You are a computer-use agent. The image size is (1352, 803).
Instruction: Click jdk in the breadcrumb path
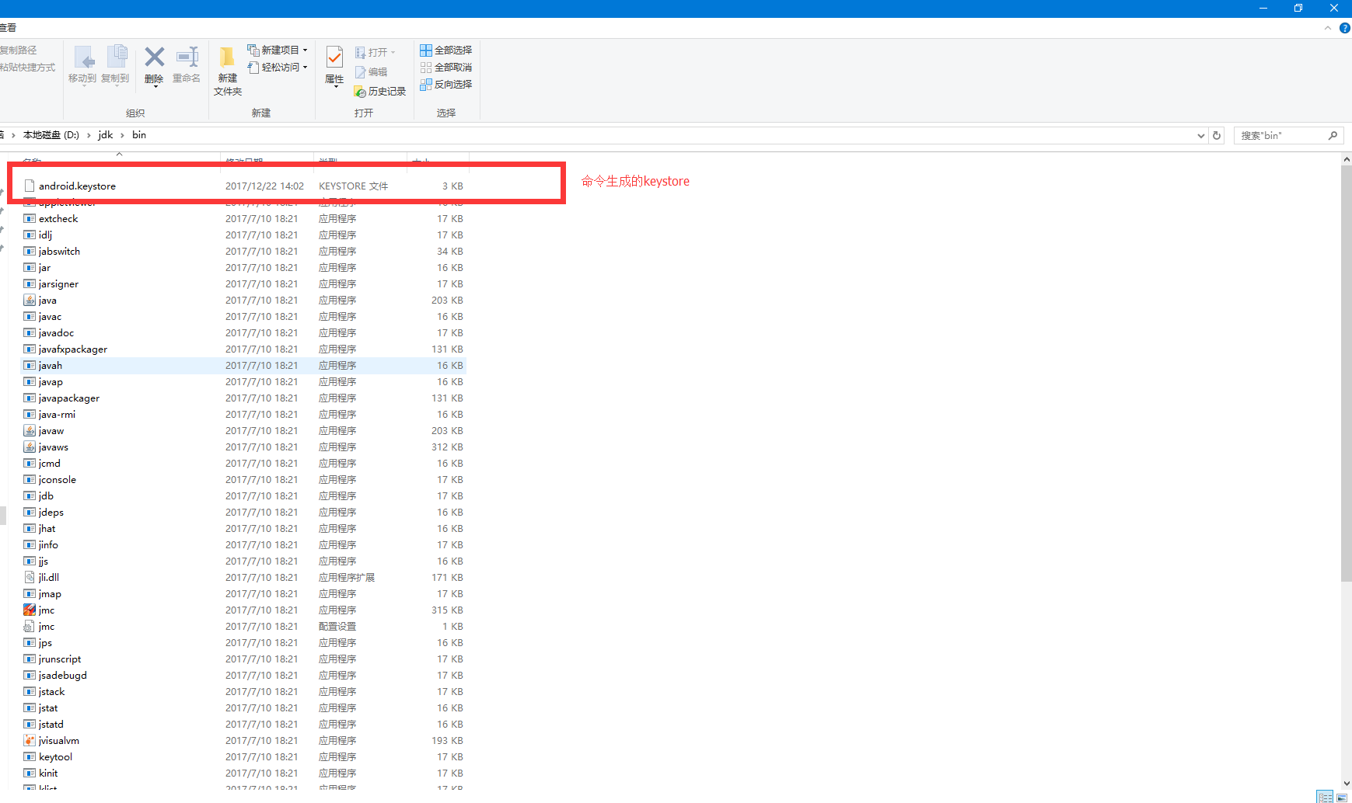[106, 135]
